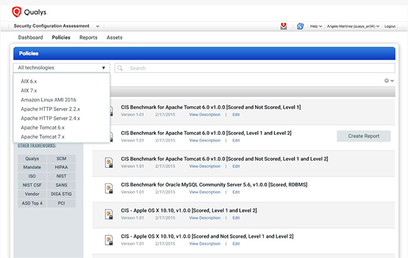Filter by NIST framework
Image resolution: width=408 pixels, height=258 pixels.
(62, 176)
